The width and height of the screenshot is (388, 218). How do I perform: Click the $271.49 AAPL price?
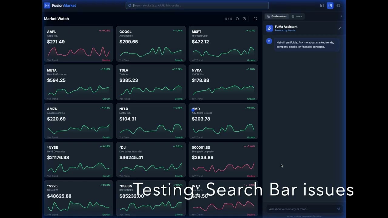click(x=56, y=42)
